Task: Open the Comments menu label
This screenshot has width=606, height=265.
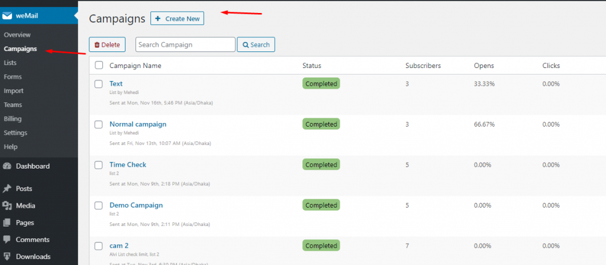Action: click(x=33, y=240)
